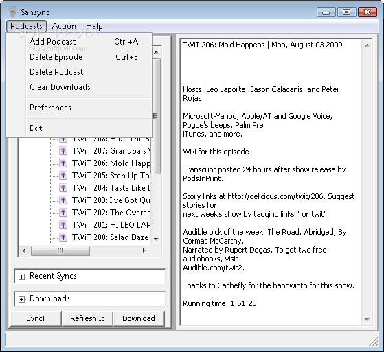Click podcast icon beside TWiT 206 episode
Screen dimensions: 384x352
pyautogui.click(x=63, y=163)
